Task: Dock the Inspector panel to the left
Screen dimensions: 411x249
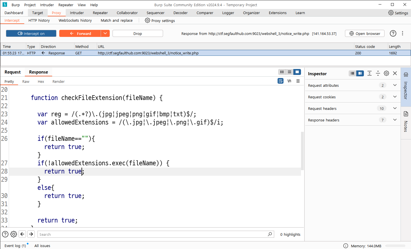Action: pos(352,73)
